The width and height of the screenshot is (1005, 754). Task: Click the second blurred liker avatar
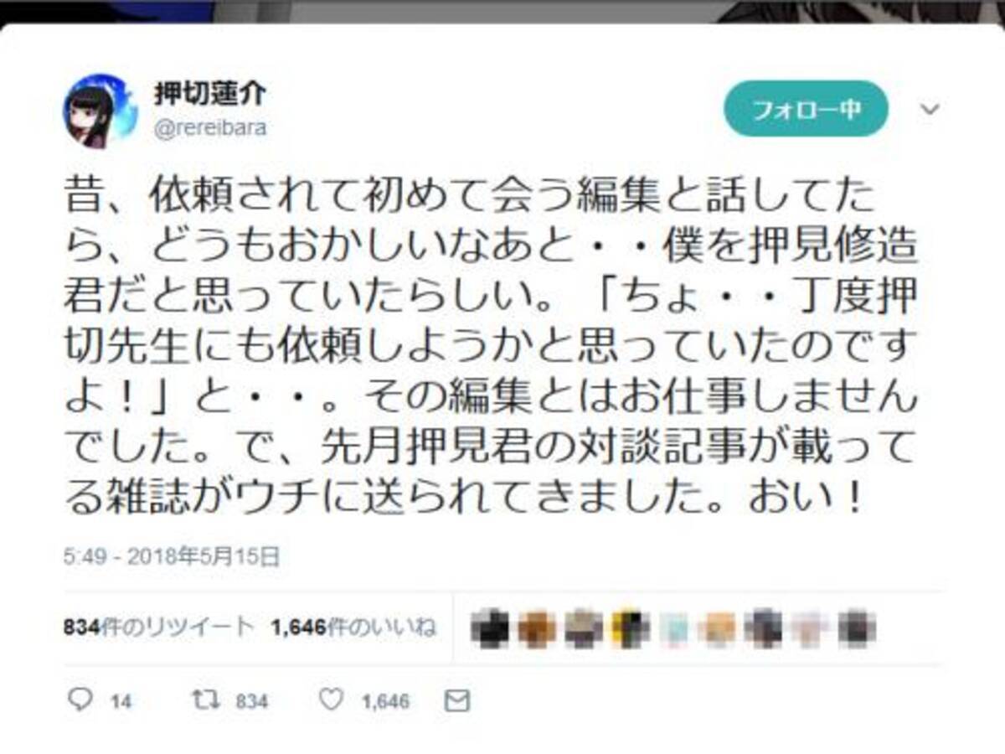(x=536, y=627)
